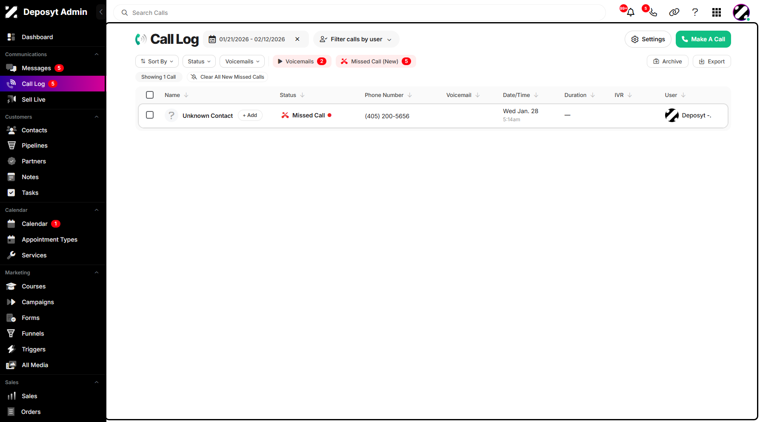The height and width of the screenshot is (422, 760).
Task: Add the unknown contact with + Add
Action: (250, 115)
